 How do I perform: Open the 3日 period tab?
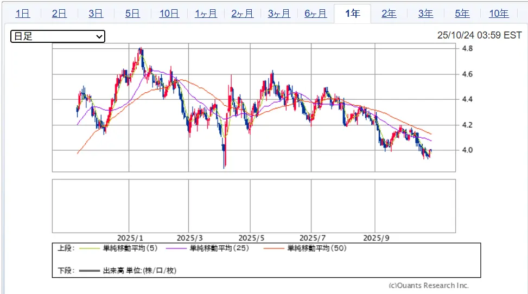click(x=96, y=14)
